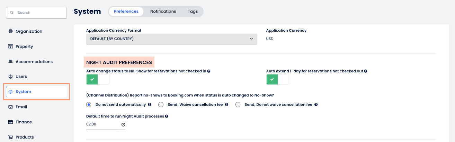Toggle auto extend 1-day for reservations switch
Viewport: 455px width, 142px height.
(278, 79)
